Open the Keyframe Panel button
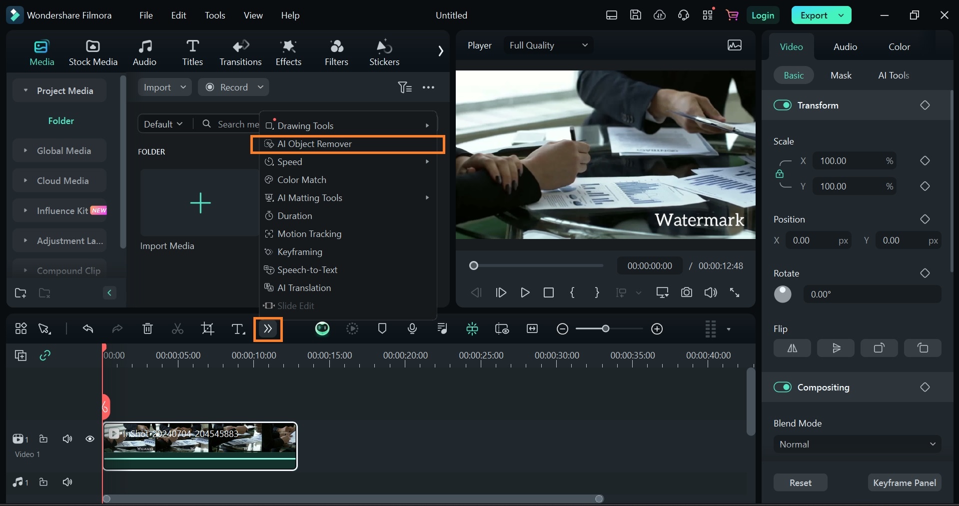The width and height of the screenshot is (959, 506). 905,482
